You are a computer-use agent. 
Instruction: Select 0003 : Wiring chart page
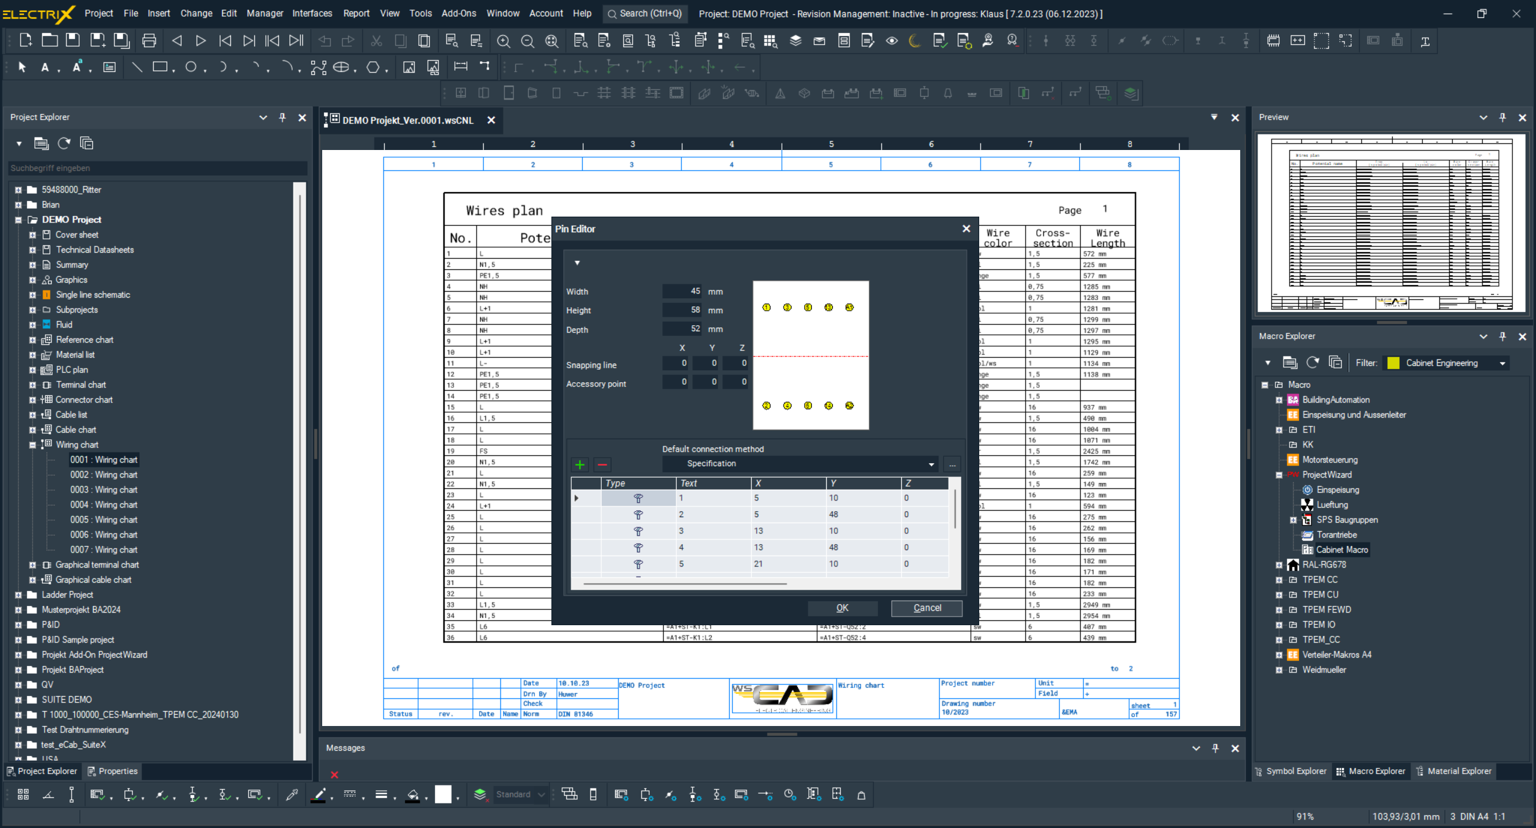104,490
